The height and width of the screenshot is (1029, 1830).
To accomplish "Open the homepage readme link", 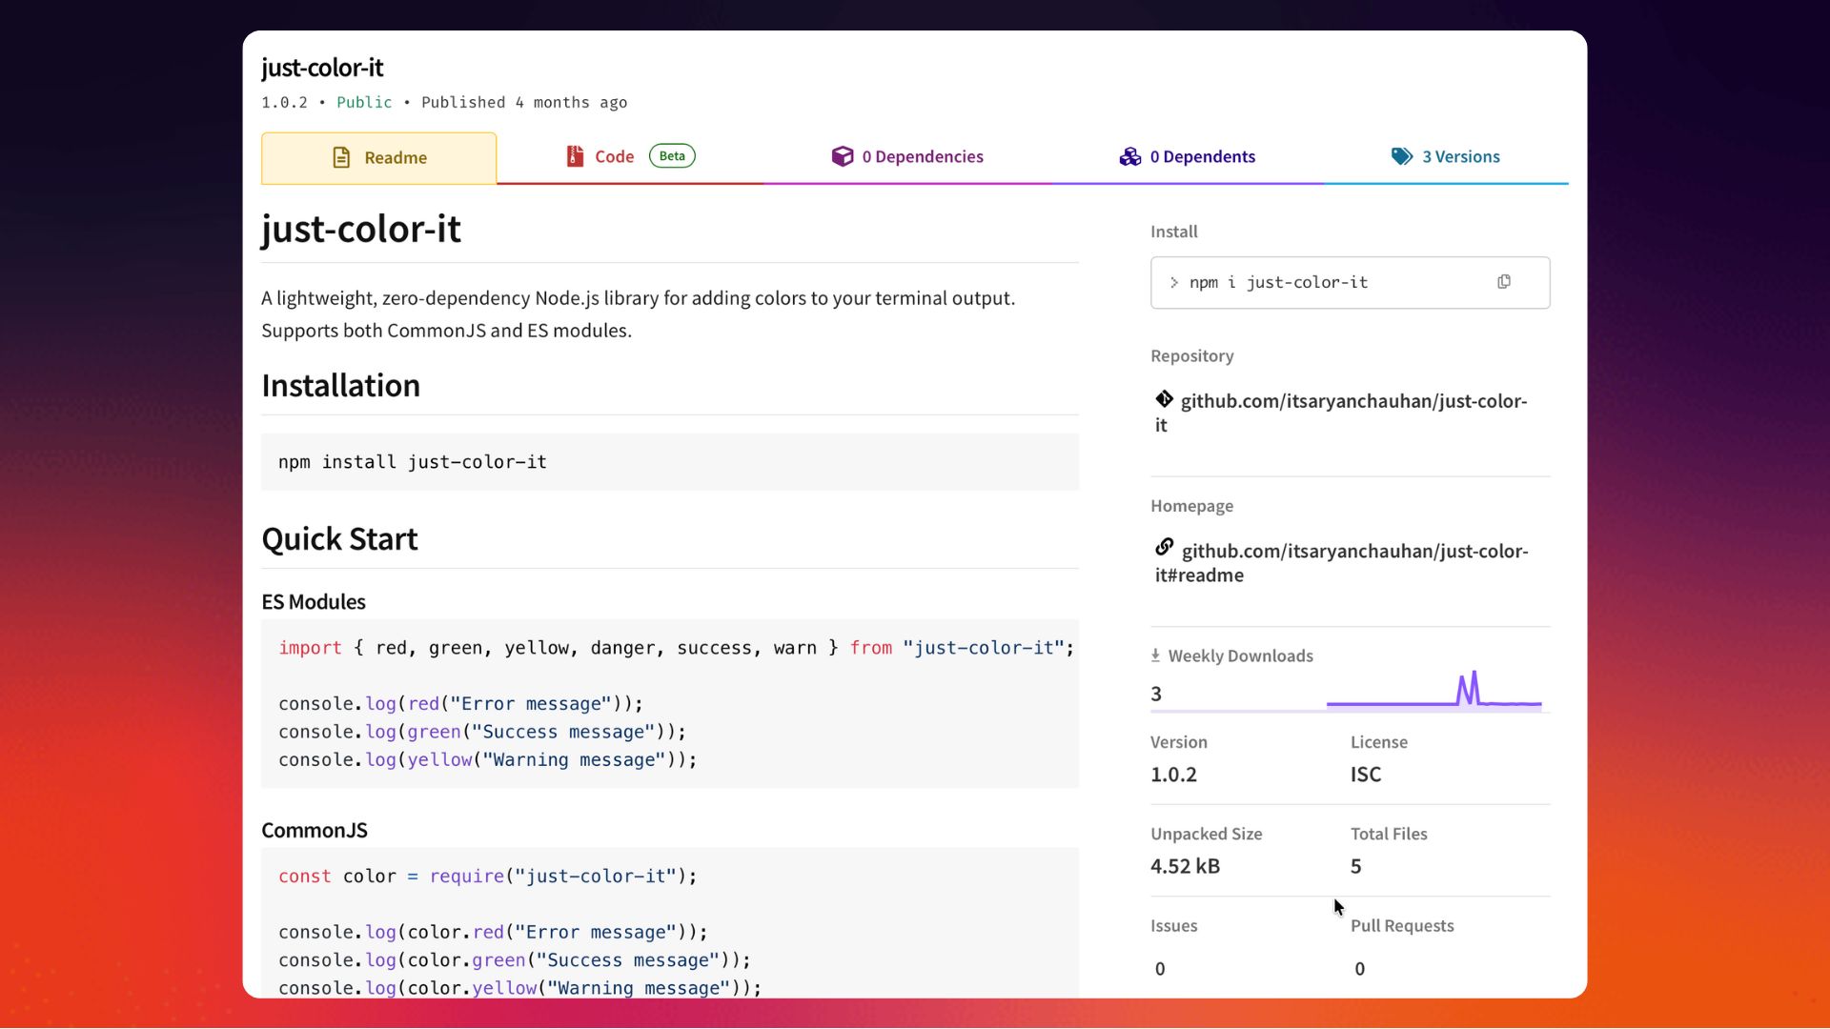I will pos(1353,552).
